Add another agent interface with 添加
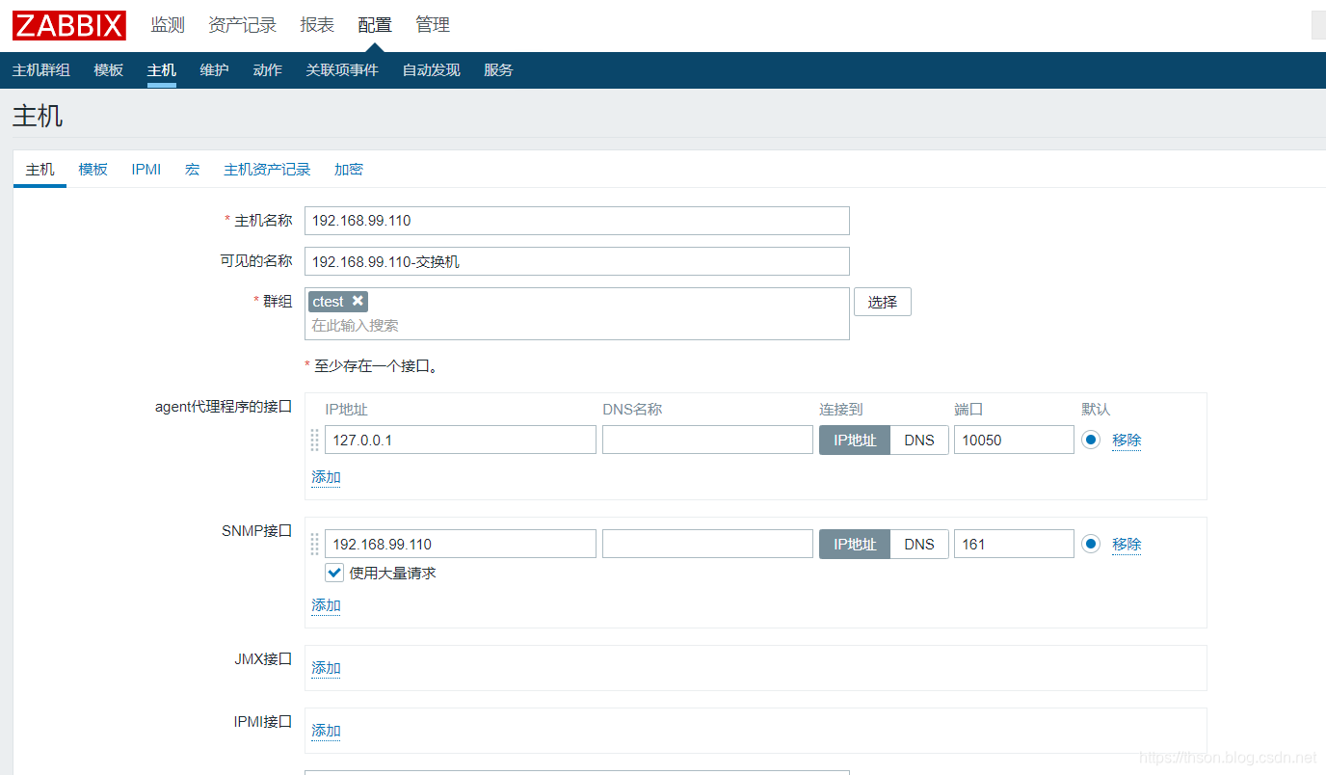The image size is (1326, 775). tap(326, 477)
